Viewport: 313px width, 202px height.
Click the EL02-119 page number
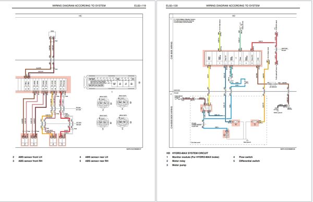pos(140,6)
